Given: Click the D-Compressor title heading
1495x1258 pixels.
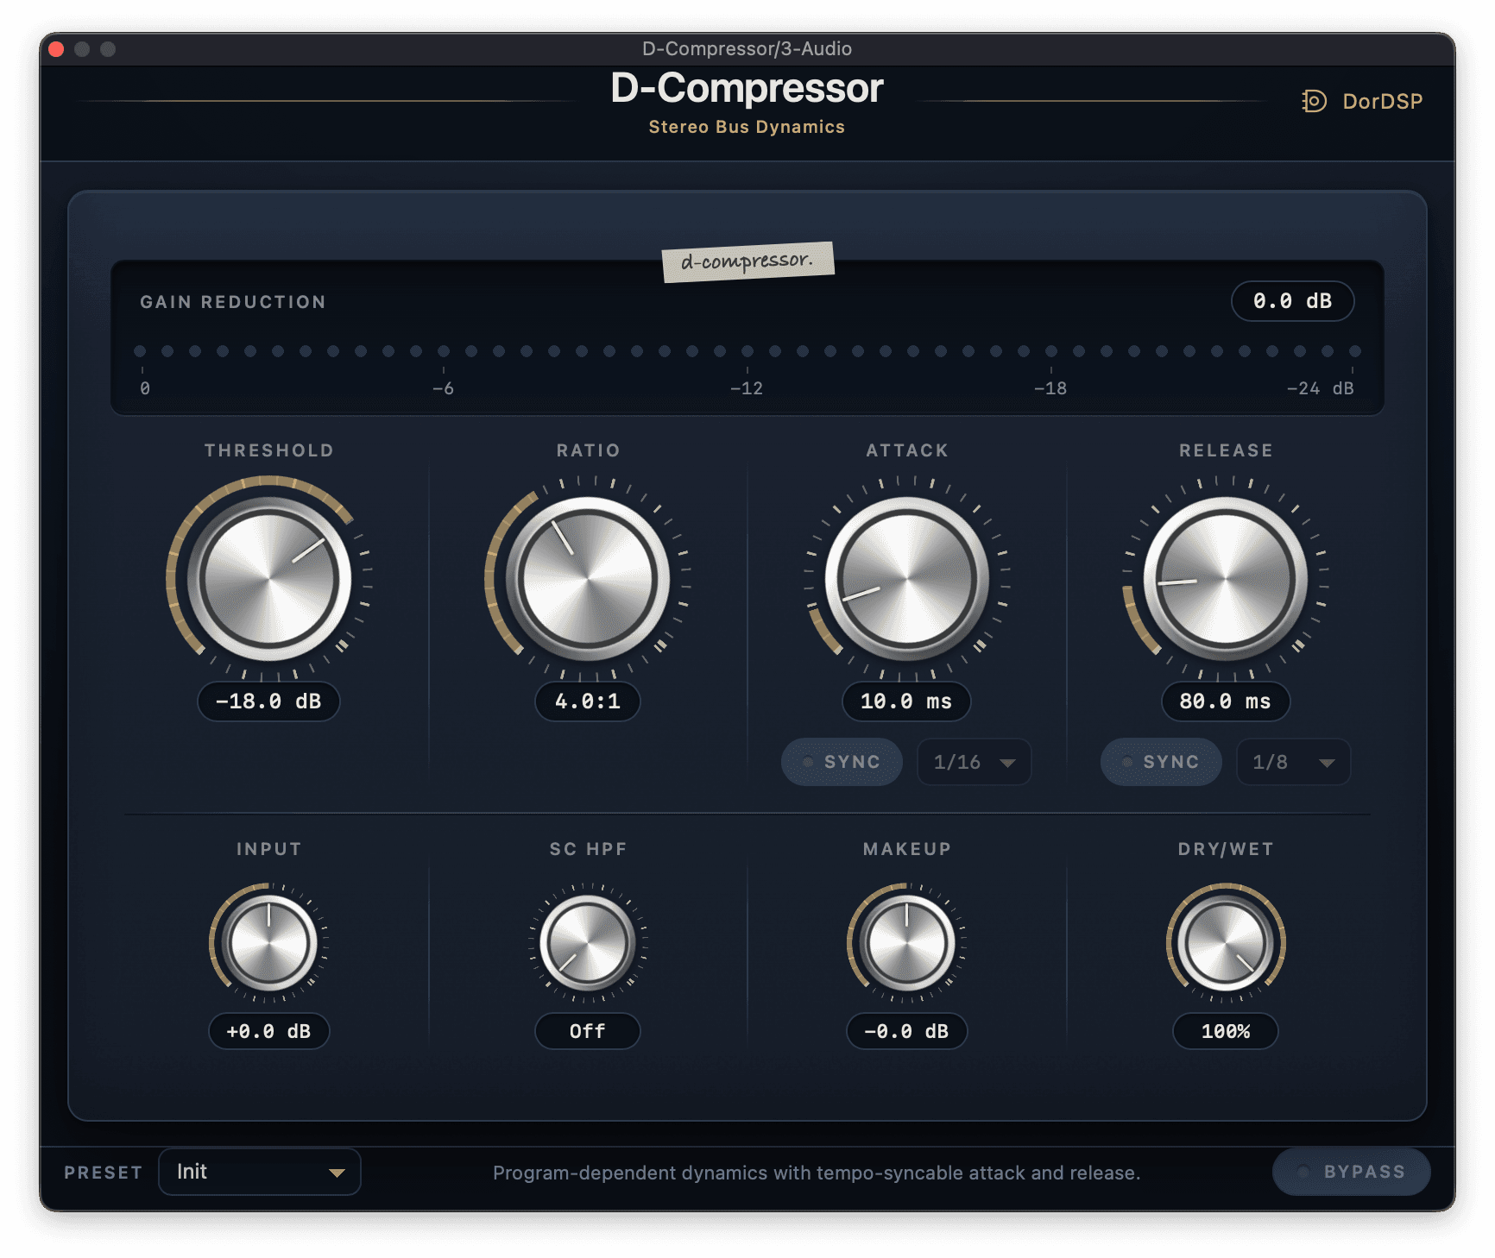Looking at the screenshot, I should (747, 88).
